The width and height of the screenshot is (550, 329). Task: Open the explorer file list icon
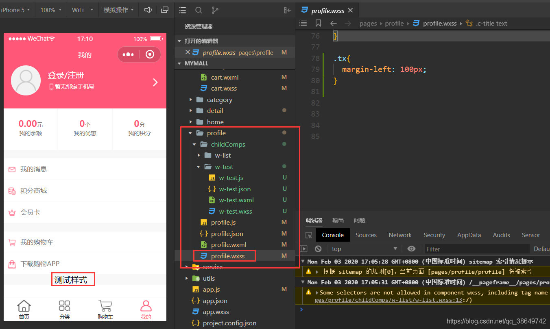[183, 10]
